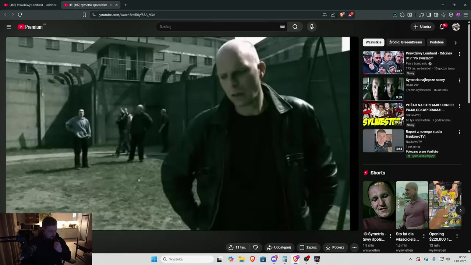Screen dimensions: 471x265
Task: Show hidden system tray icons chevron
Action: 410,259
